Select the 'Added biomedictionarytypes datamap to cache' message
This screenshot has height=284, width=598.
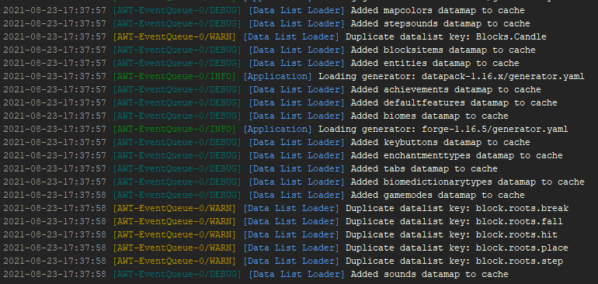click(468, 182)
